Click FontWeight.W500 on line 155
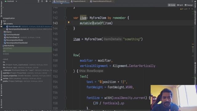 pyautogui.click(x=120, y=87)
